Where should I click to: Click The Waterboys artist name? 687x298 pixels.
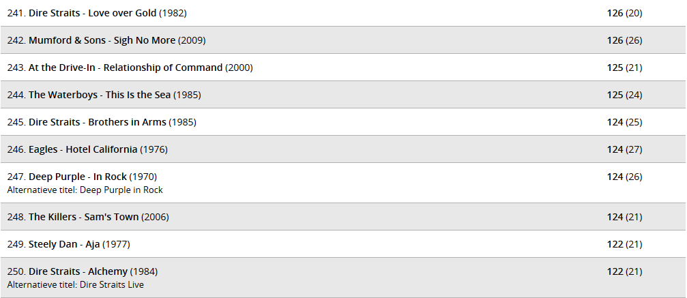click(x=63, y=95)
